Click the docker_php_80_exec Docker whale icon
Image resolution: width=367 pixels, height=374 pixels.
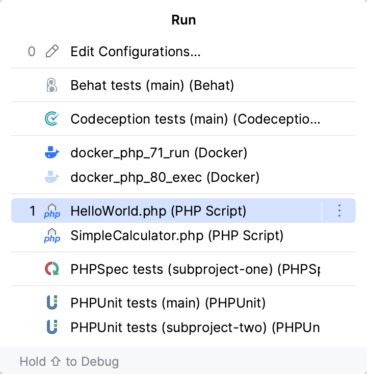pyautogui.click(x=52, y=177)
